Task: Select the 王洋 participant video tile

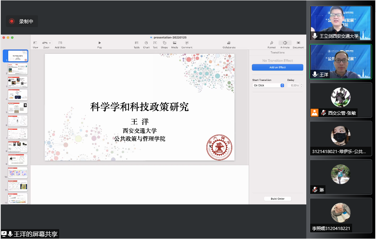Action: (340, 61)
